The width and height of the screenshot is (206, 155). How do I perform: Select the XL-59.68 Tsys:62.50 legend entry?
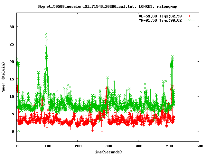click(160, 16)
